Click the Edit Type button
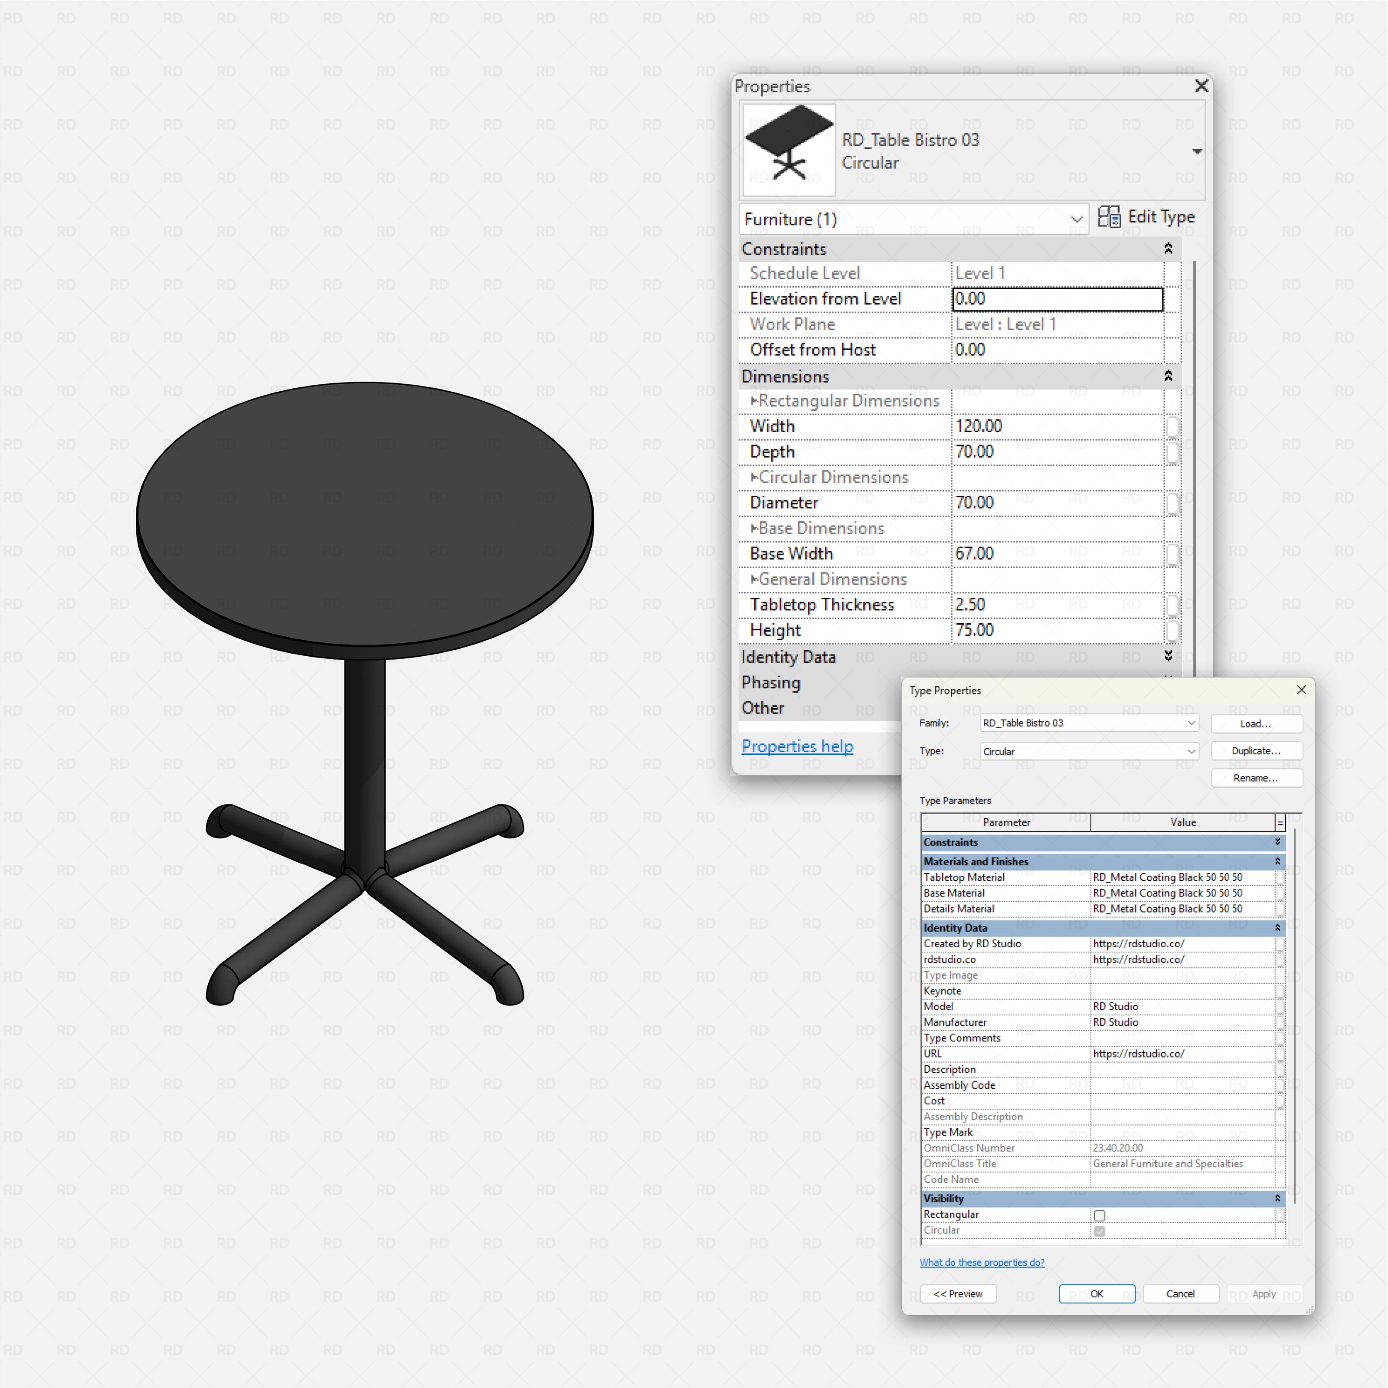1388x1388 pixels. pyautogui.click(x=1146, y=217)
